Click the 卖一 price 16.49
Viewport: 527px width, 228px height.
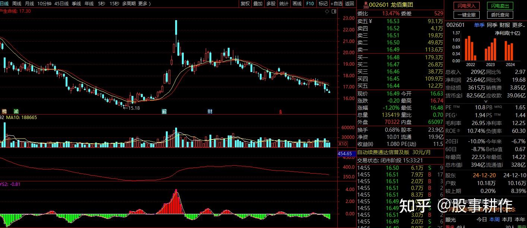click(393, 49)
